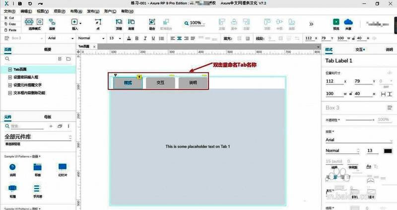This screenshot has width=397, height=210.
Task: Toggle bold text formatting
Action: pyautogui.click(x=135, y=38)
